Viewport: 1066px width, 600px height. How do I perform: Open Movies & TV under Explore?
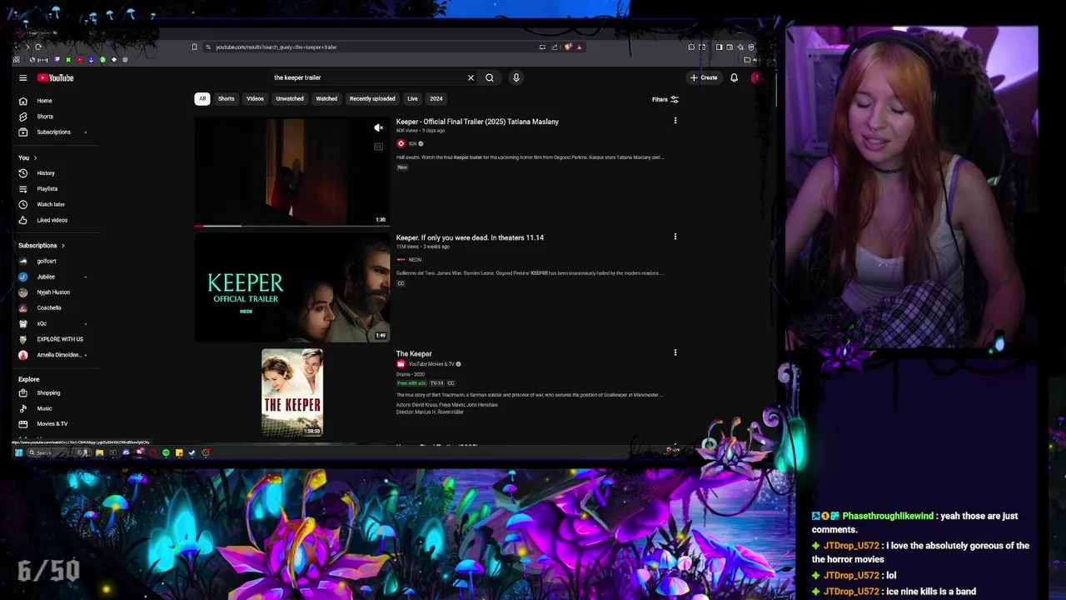pyautogui.click(x=52, y=423)
